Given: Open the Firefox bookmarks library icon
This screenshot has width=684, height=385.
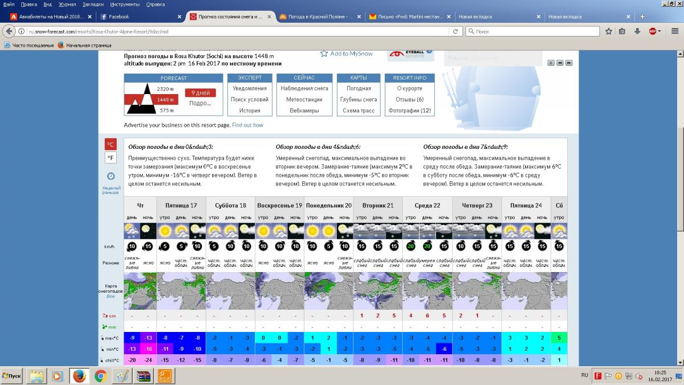Looking at the screenshot, I should pos(622,31).
